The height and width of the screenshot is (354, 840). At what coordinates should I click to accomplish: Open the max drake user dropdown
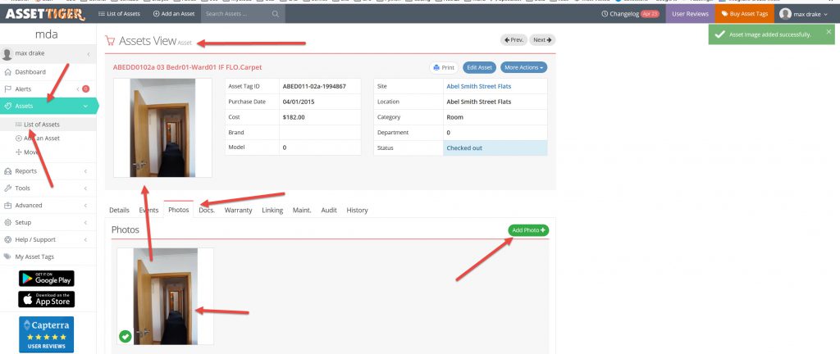[x=806, y=15]
